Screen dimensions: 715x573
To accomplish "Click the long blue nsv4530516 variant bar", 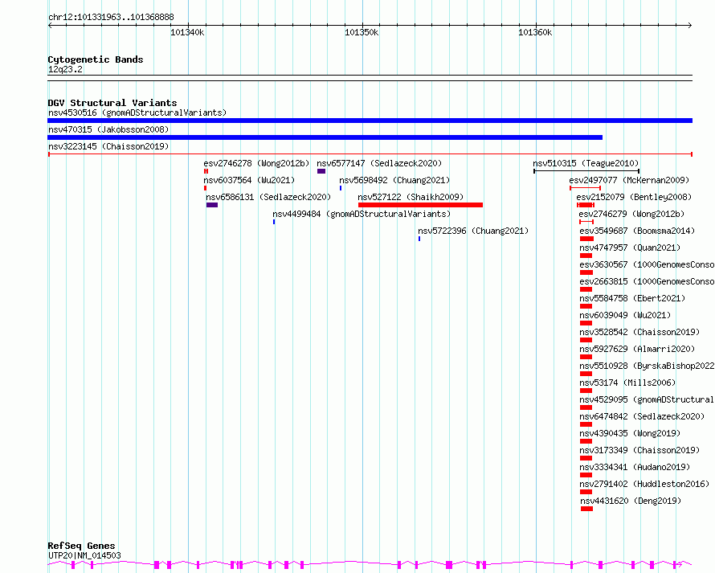I will click(x=370, y=121).
